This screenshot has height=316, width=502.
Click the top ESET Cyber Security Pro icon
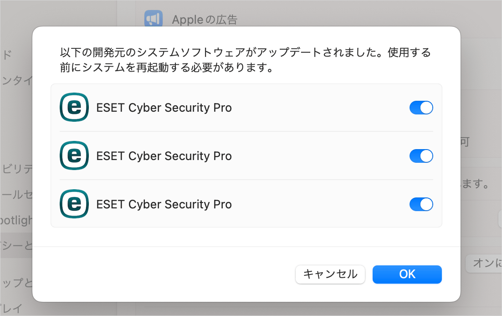click(x=74, y=107)
